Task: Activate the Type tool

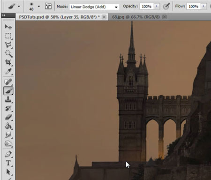Action: 8,163
